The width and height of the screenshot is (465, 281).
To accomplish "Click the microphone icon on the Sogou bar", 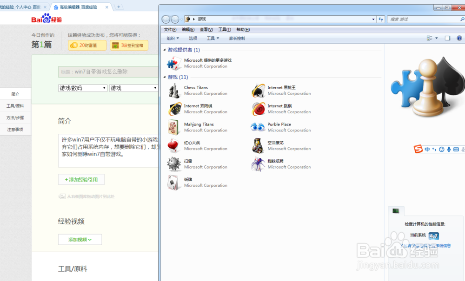I will pyautogui.click(x=449, y=149).
